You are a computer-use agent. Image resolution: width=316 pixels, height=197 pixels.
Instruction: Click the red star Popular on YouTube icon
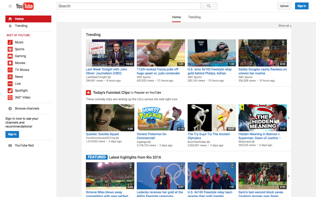[88, 92]
